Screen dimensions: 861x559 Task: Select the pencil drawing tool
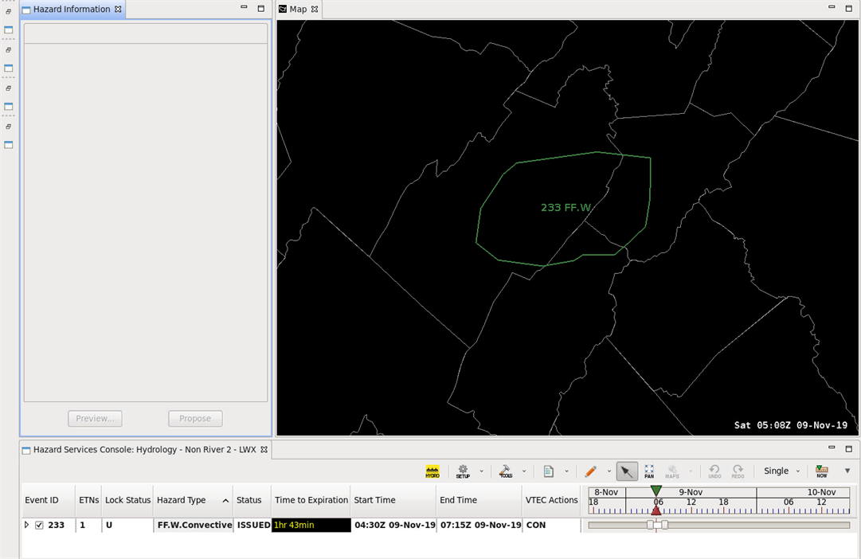coord(591,471)
